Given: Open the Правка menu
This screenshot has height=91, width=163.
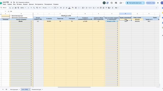Looking at the screenshot, I should coord(10,4).
